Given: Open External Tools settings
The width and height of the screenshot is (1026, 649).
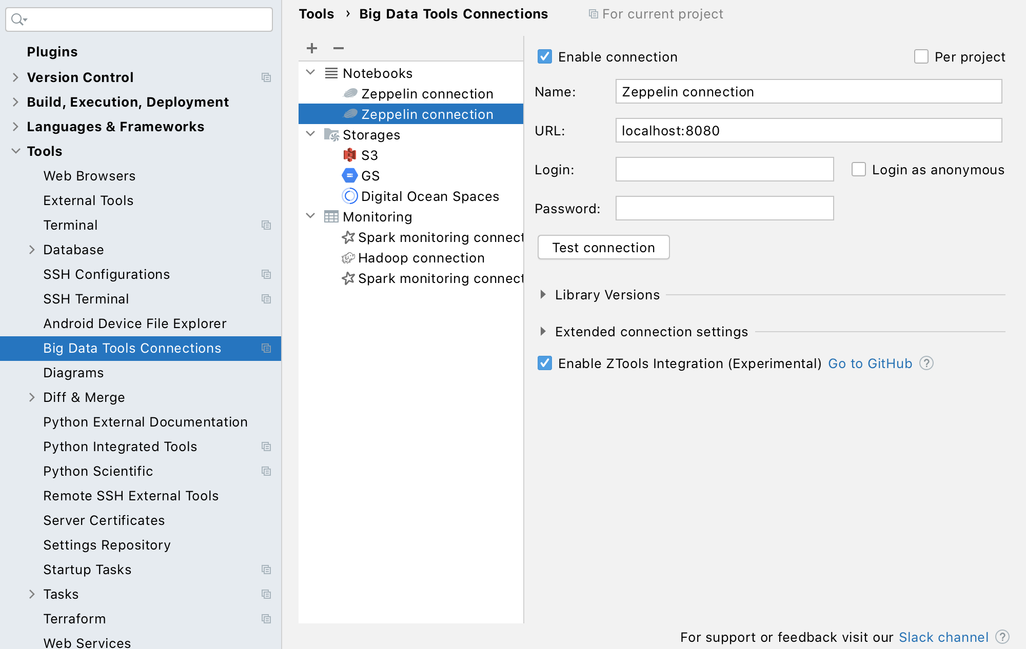Looking at the screenshot, I should [x=88, y=200].
